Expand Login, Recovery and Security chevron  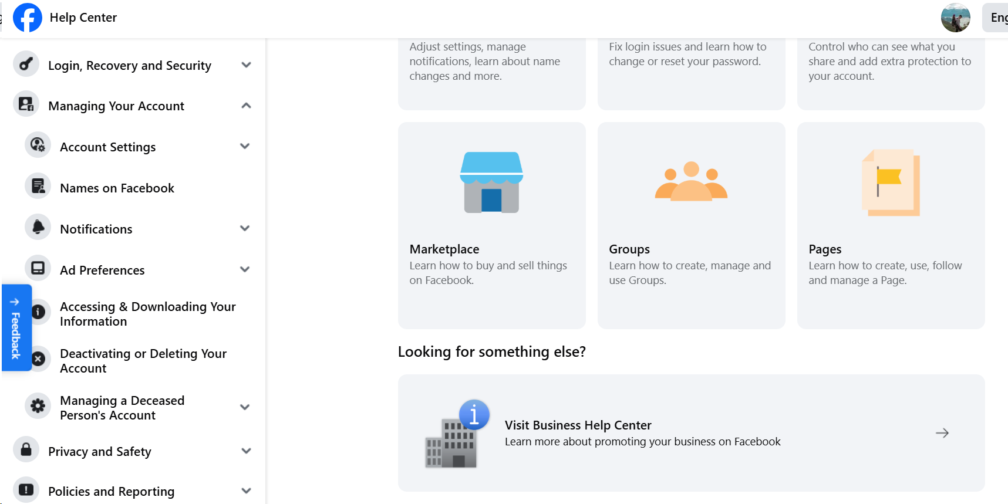pyautogui.click(x=246, y=65)
